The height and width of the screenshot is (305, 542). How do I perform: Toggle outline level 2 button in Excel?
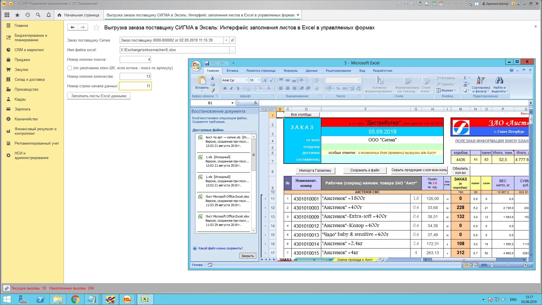[x=266, y=109]
